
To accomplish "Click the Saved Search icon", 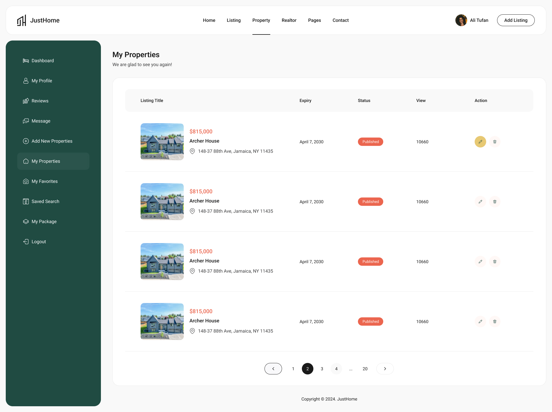I will [x=26, y=201].
